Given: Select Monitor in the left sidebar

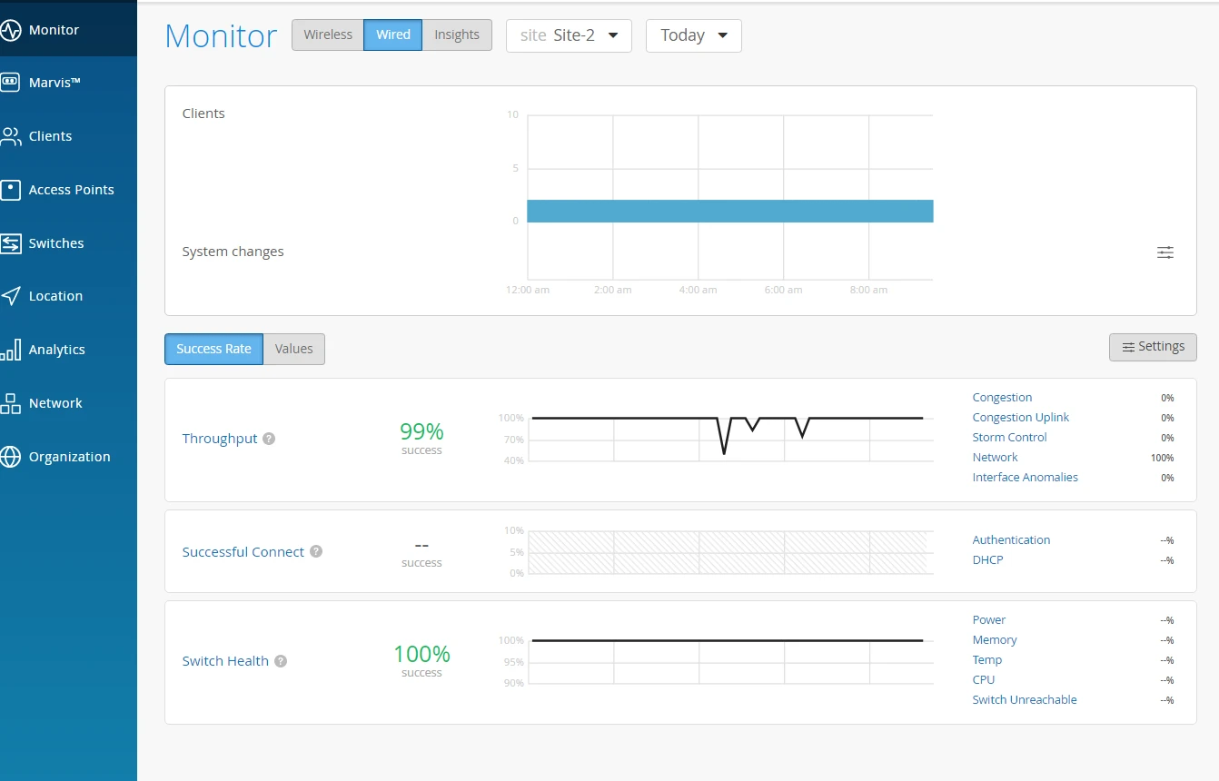Looking at the screenshot, I should pyautogui.click(x=55, y=28).
